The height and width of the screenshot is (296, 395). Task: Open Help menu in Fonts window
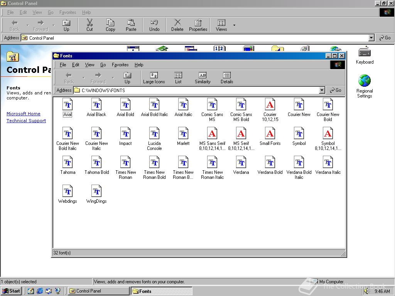tap(139, 65)
